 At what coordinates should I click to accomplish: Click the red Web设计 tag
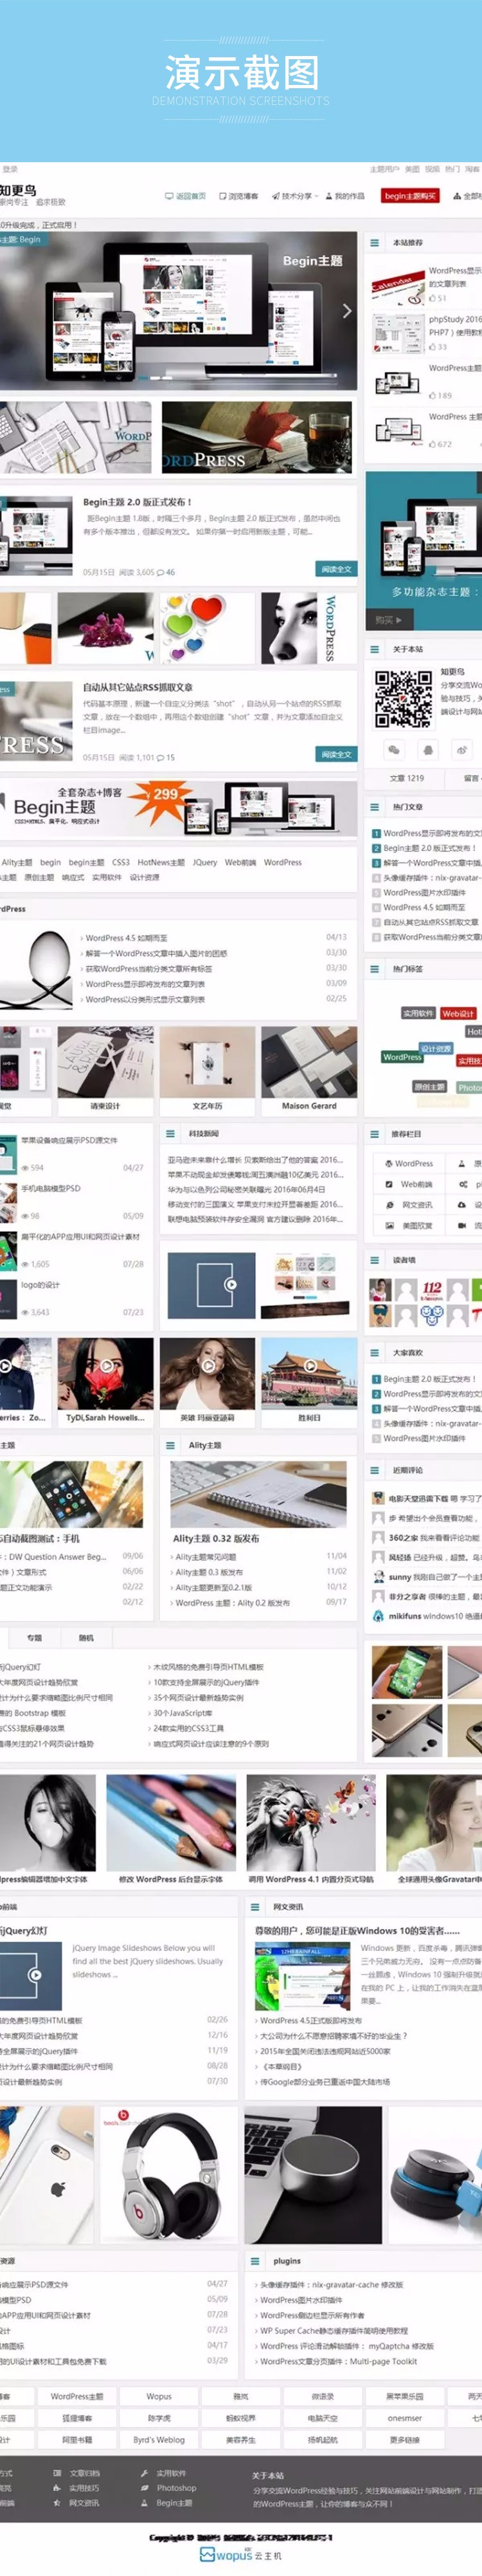point(458,1013)
